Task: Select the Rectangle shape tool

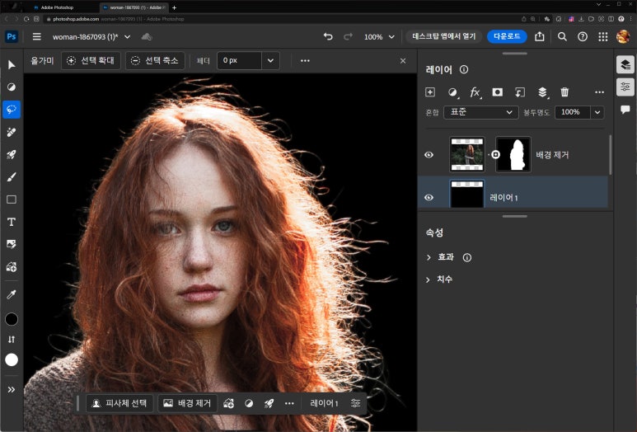Action: click(x=12, y=200)
